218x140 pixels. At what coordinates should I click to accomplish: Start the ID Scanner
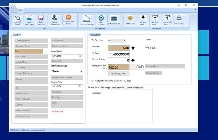(x=87, y=20)
